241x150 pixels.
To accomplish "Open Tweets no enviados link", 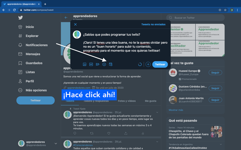I will [153, 24].
